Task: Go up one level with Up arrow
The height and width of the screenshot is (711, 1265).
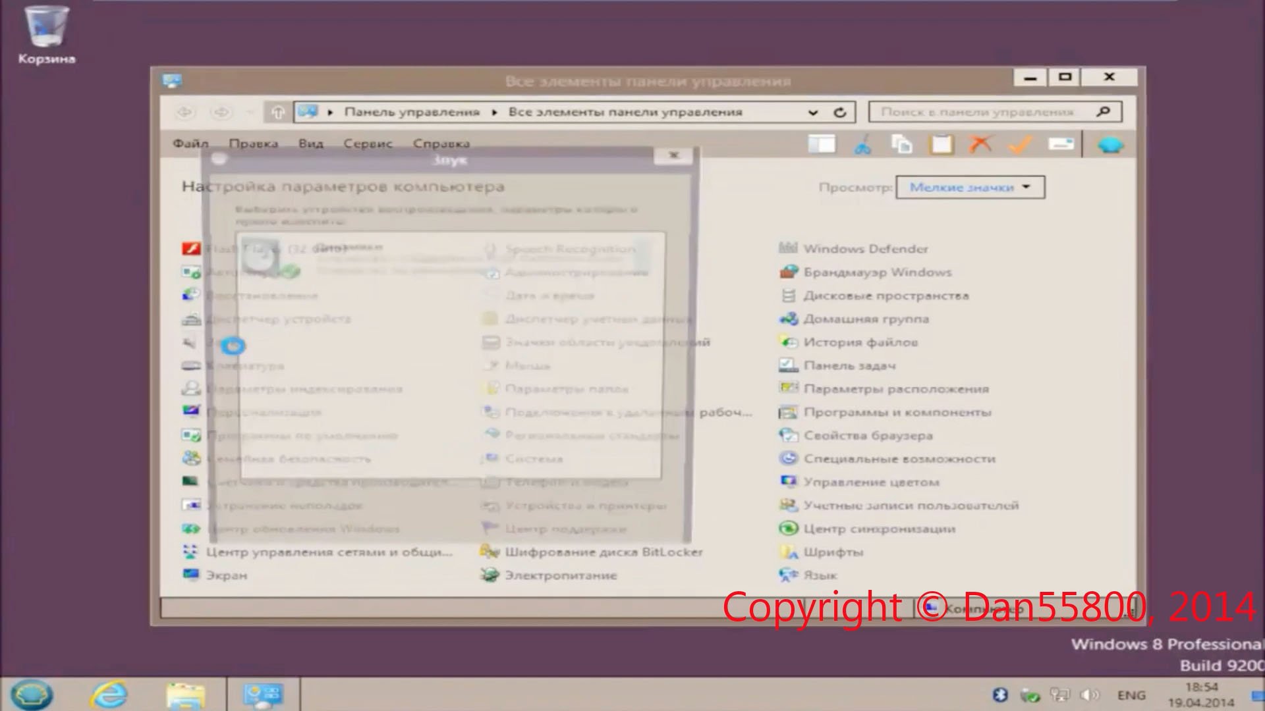Action: pyautogui.click(x=277, y=112)
